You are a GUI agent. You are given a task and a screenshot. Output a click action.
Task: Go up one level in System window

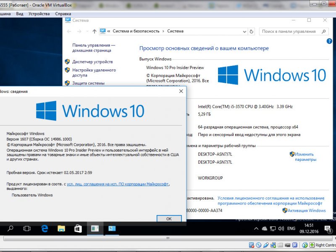(x=94, y=31)
